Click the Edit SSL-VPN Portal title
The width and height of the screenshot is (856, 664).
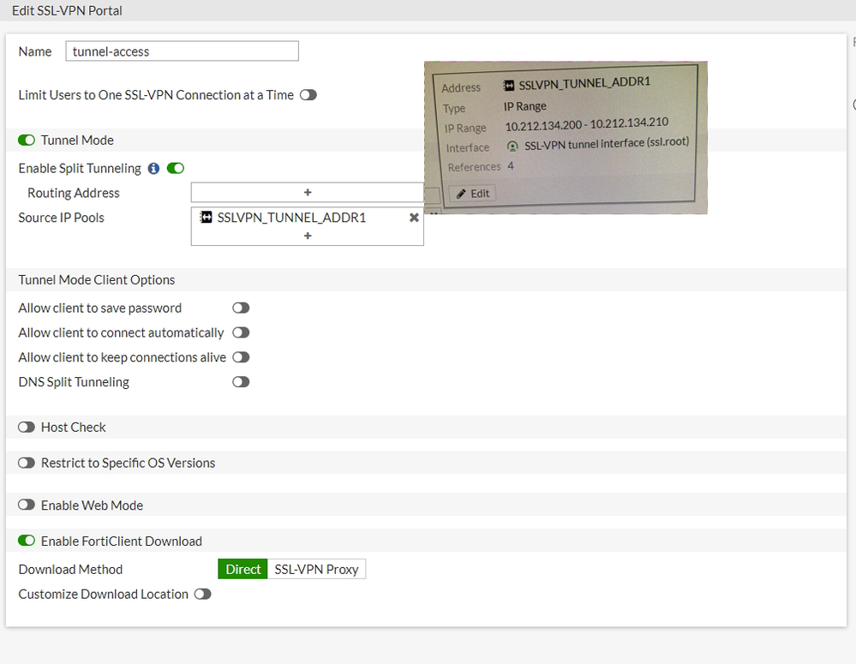67,10
